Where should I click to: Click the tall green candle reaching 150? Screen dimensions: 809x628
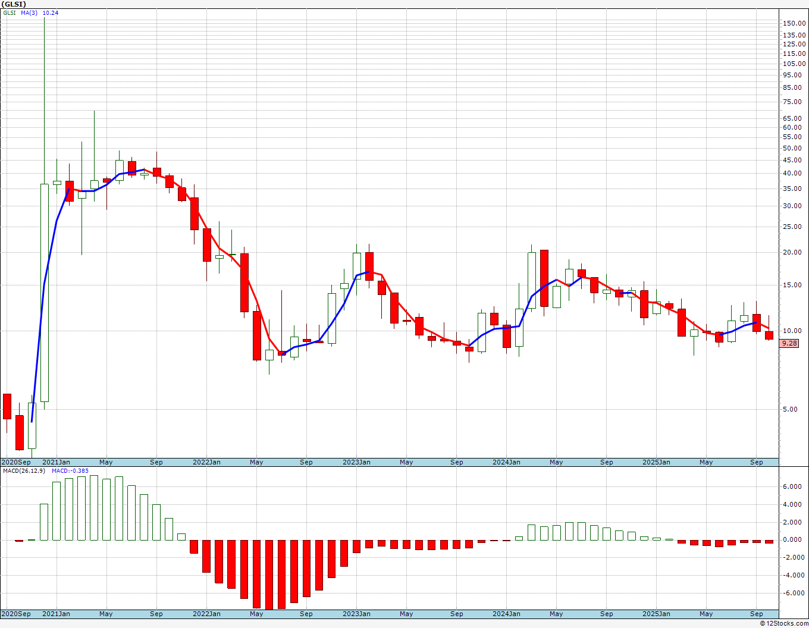pyautogui.click(x=45, y=293)
